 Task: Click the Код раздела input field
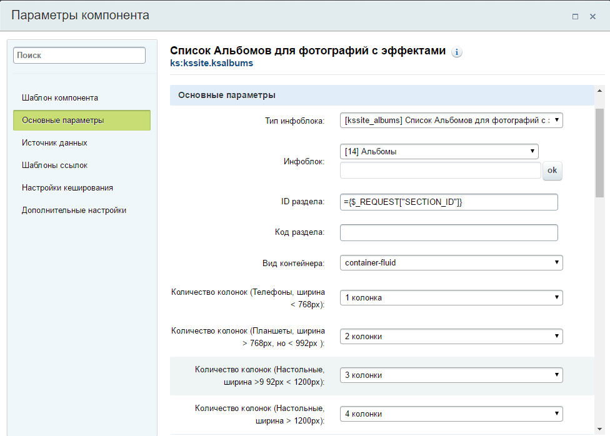[448, 233]
